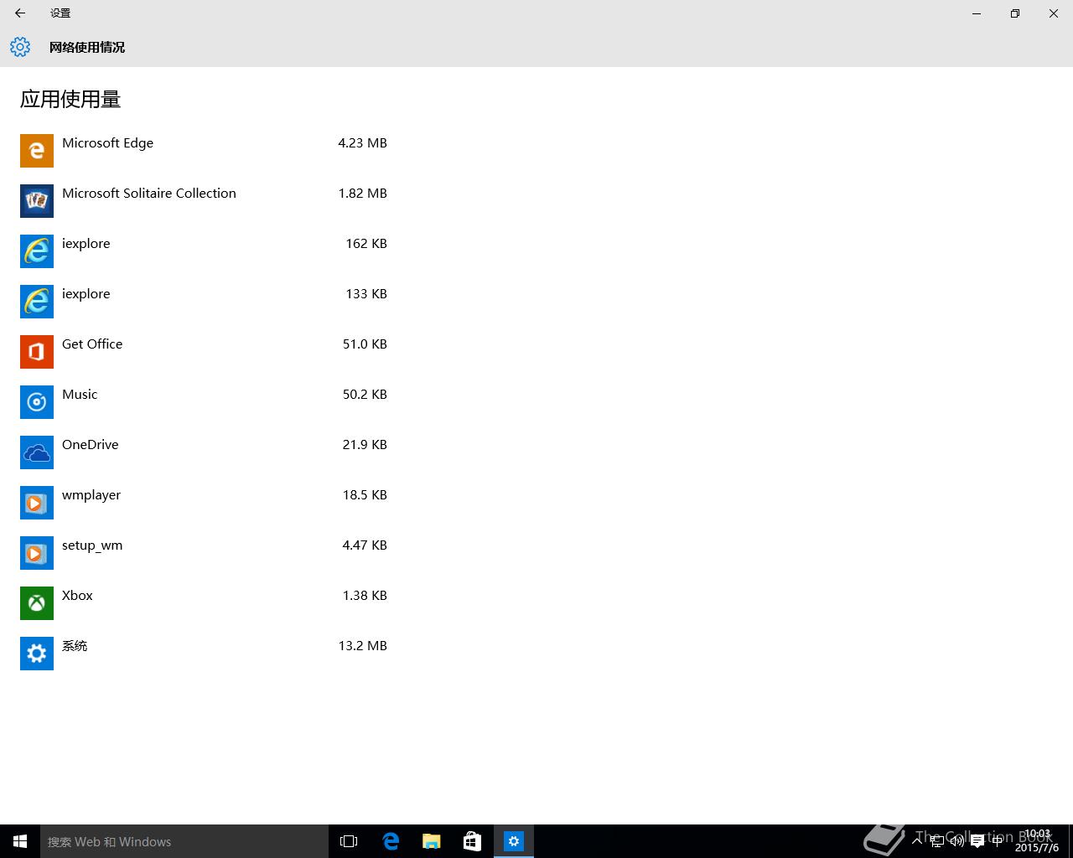
Task: Click the Music label
Action: [x=80, y=395]
